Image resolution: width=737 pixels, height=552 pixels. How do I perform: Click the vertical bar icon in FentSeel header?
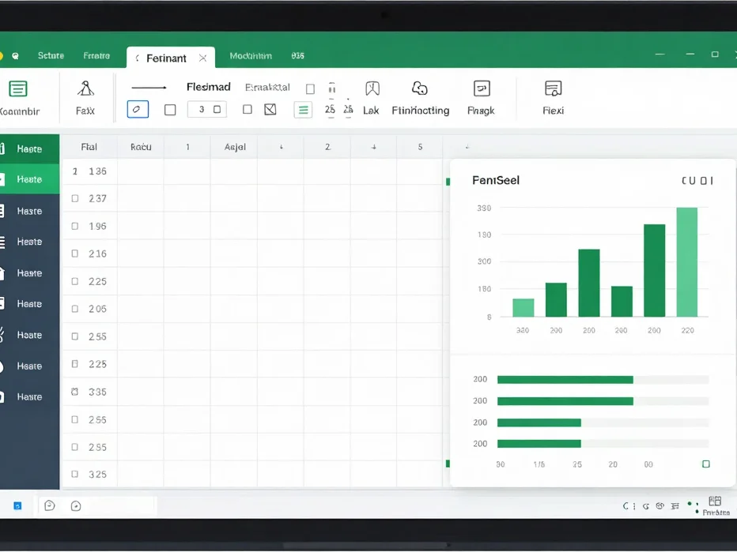pos(712,181)
